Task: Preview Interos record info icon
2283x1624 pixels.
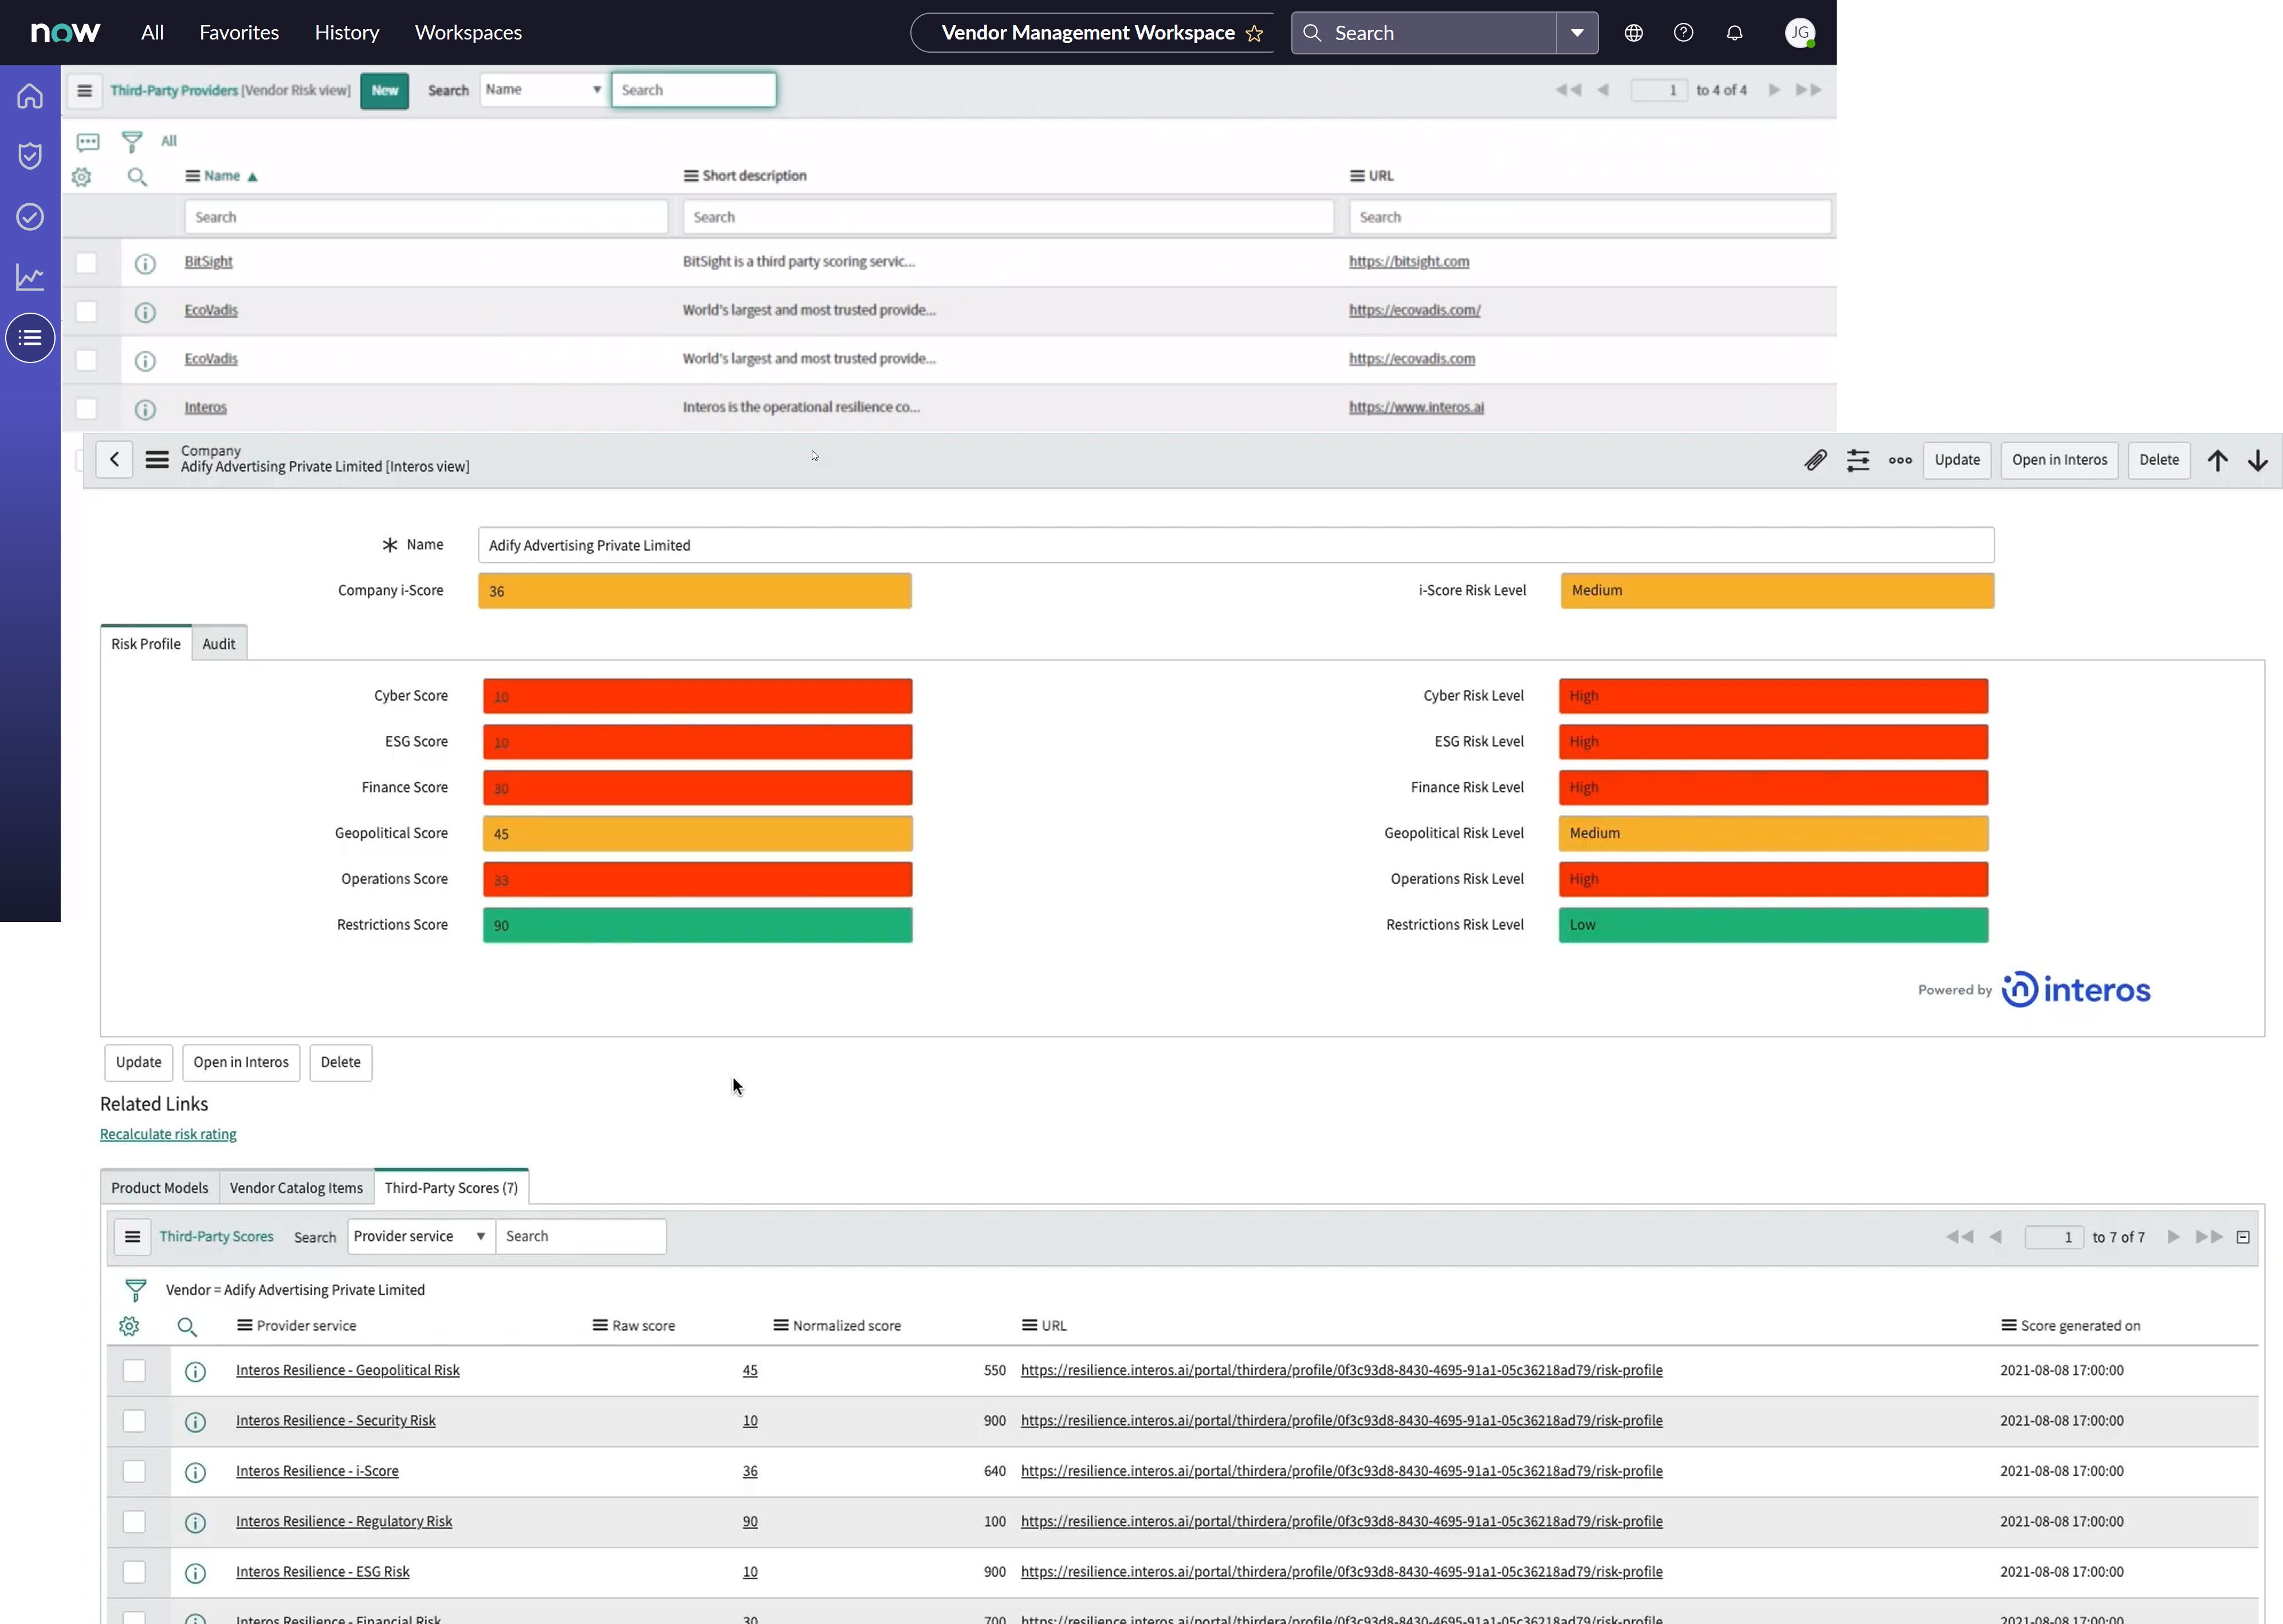Action: click(x=145, y=409)
